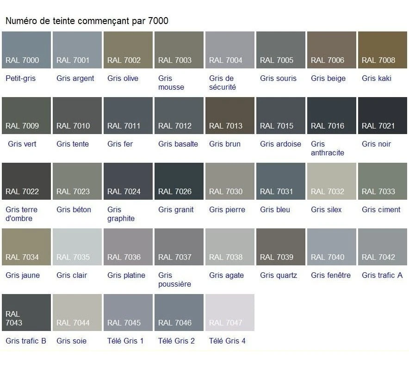Click the Gris graphite link

pos(121,214)
